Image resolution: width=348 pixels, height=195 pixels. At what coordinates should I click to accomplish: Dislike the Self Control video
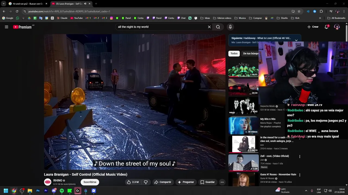click(146, 182)
